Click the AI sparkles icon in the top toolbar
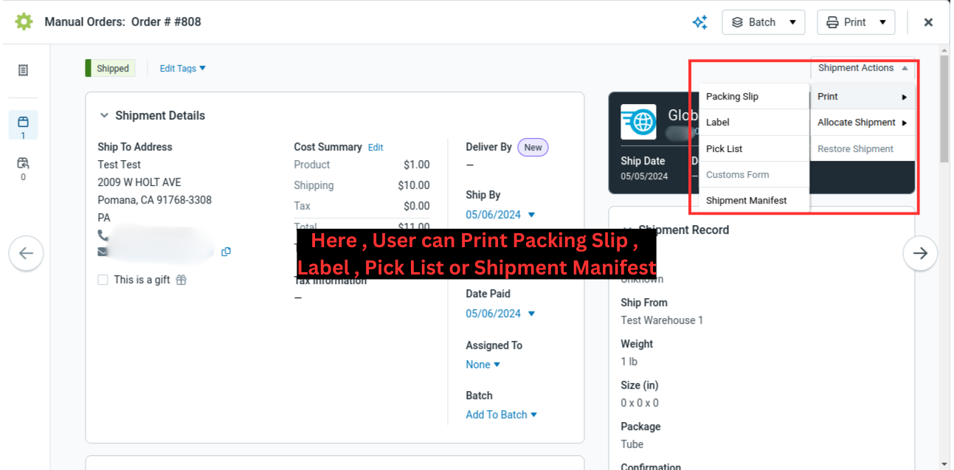 pyautogui.click(x=699, y=22)
